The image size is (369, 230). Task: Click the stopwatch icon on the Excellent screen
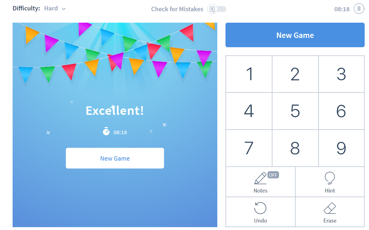(x=106, y=132)
